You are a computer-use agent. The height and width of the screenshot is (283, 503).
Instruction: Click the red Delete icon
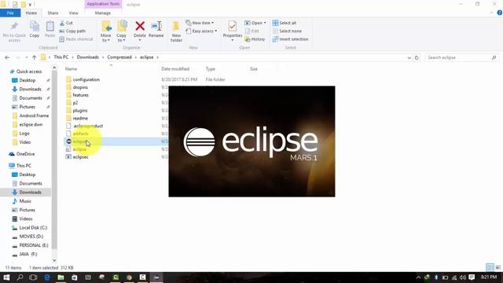pyautogui.click(x=140, y=26)
